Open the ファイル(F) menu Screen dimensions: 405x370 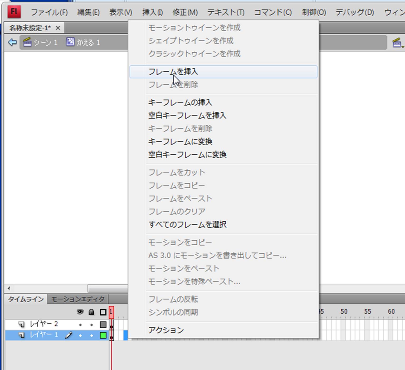coord(49,12)
